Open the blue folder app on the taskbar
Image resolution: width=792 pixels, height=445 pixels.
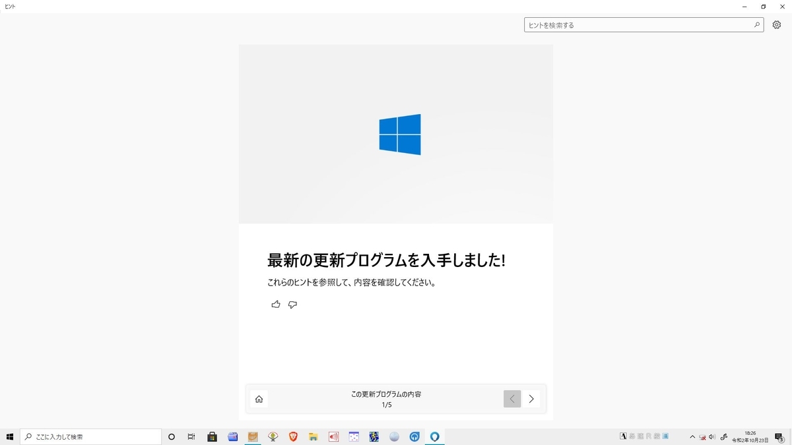coord(232,436)
